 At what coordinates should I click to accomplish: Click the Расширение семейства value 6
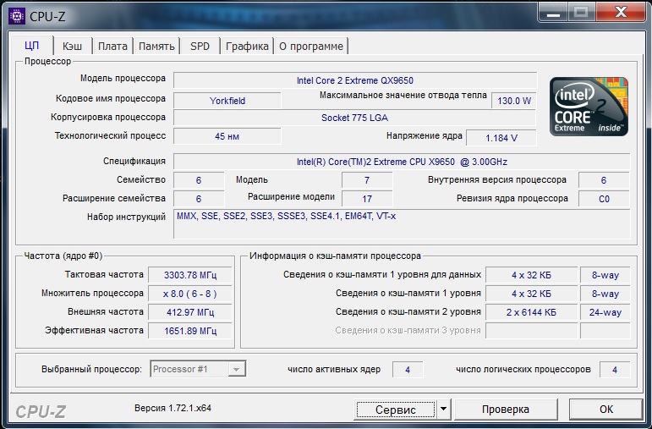[199, 199]
